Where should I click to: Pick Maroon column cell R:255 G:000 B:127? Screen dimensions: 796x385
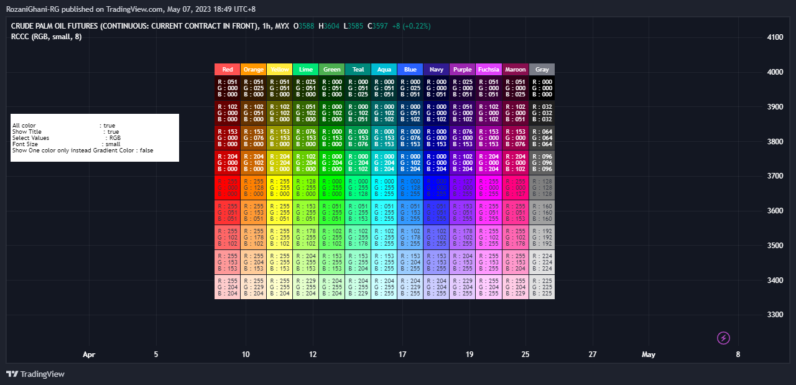click(516, 187)
